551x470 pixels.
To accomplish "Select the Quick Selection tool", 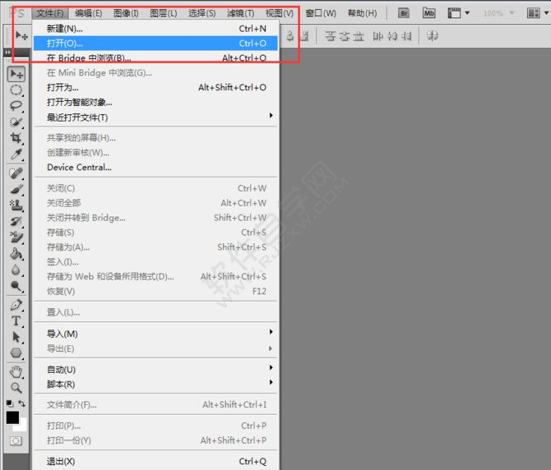I will 16,122.
